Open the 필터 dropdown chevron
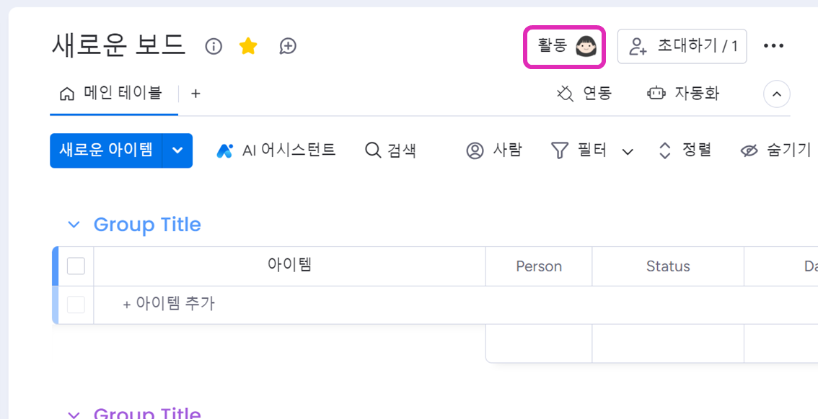This screenshot has width=818, height=419. point(628,151)
